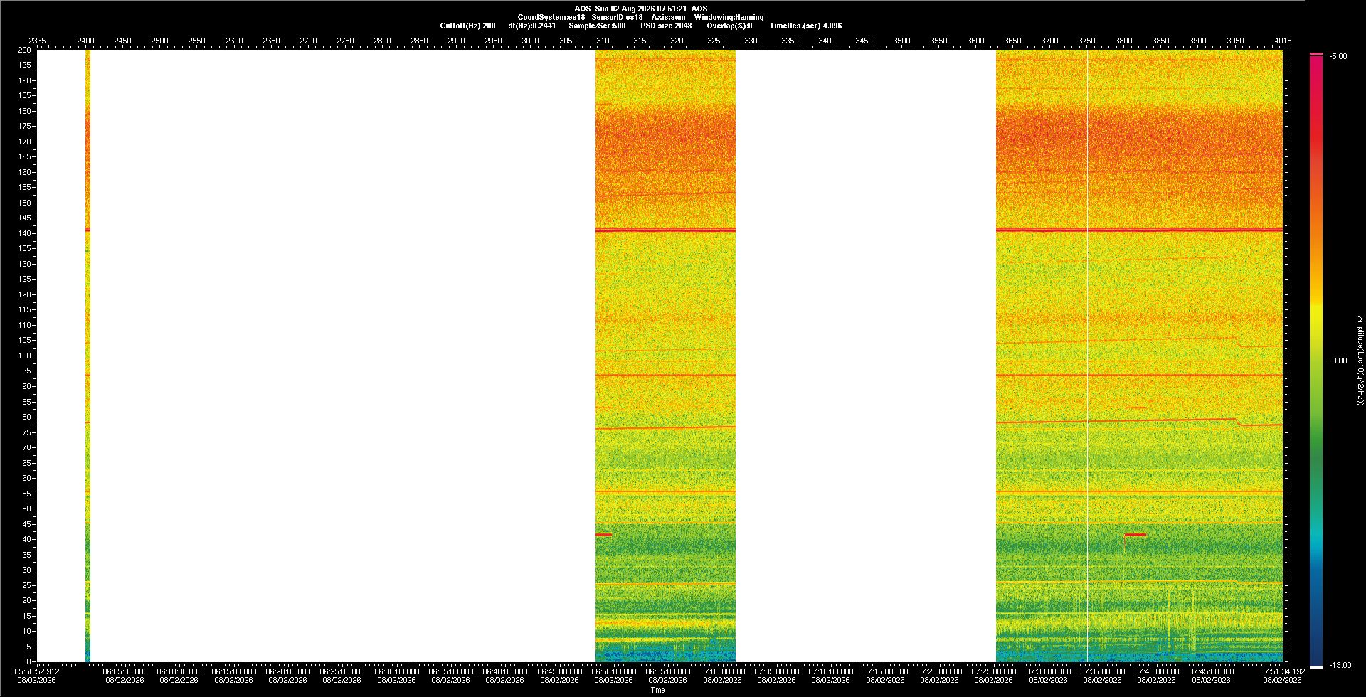
Task: Select the 'CoordSystem:es18' header label
Action: pyautogui.click(x=551, y=17)
